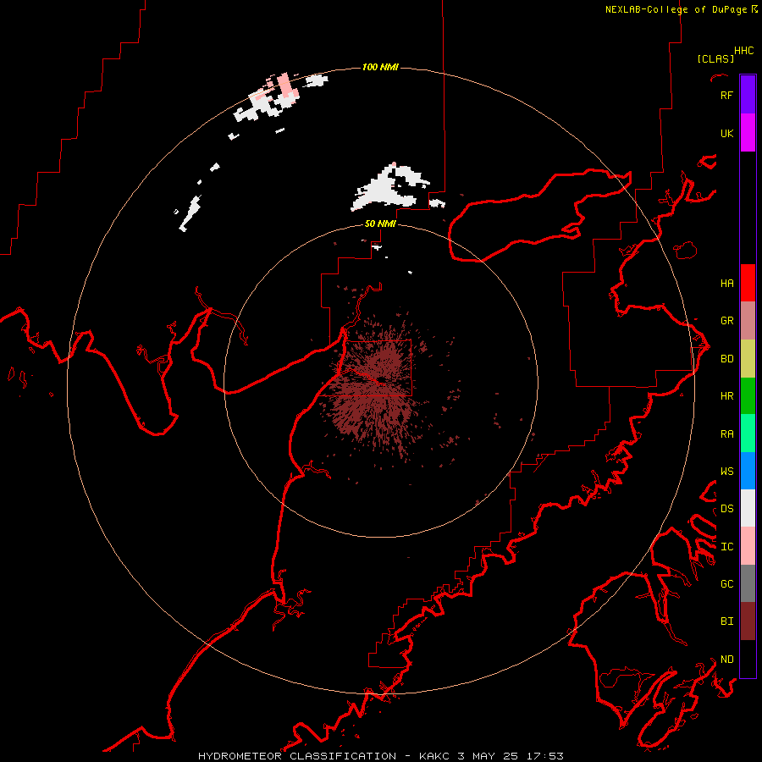762x762 pixels.
Task: Select the BD yellow legend swatch
Action: tap(748, 359)
